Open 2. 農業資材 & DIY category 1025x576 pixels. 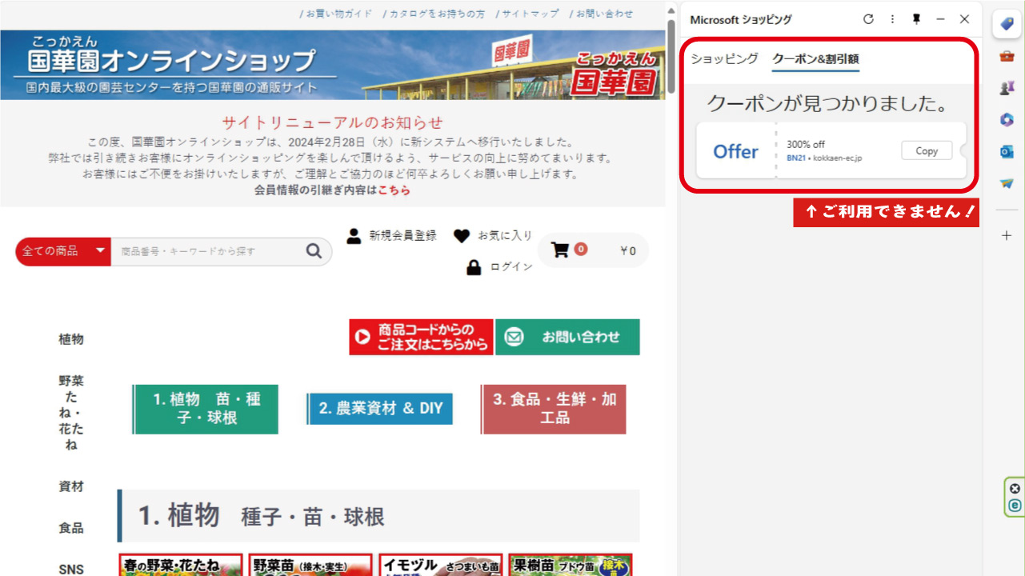(380, 409)
